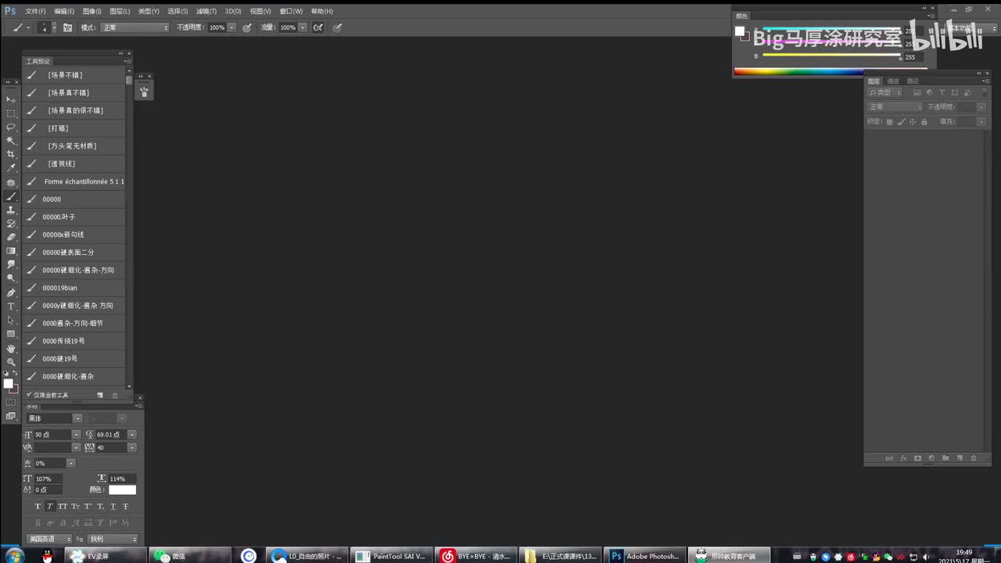This screenshot has height=563, width=1001.
Task: Click the add layer style fx icon
Action: (903, 458)
